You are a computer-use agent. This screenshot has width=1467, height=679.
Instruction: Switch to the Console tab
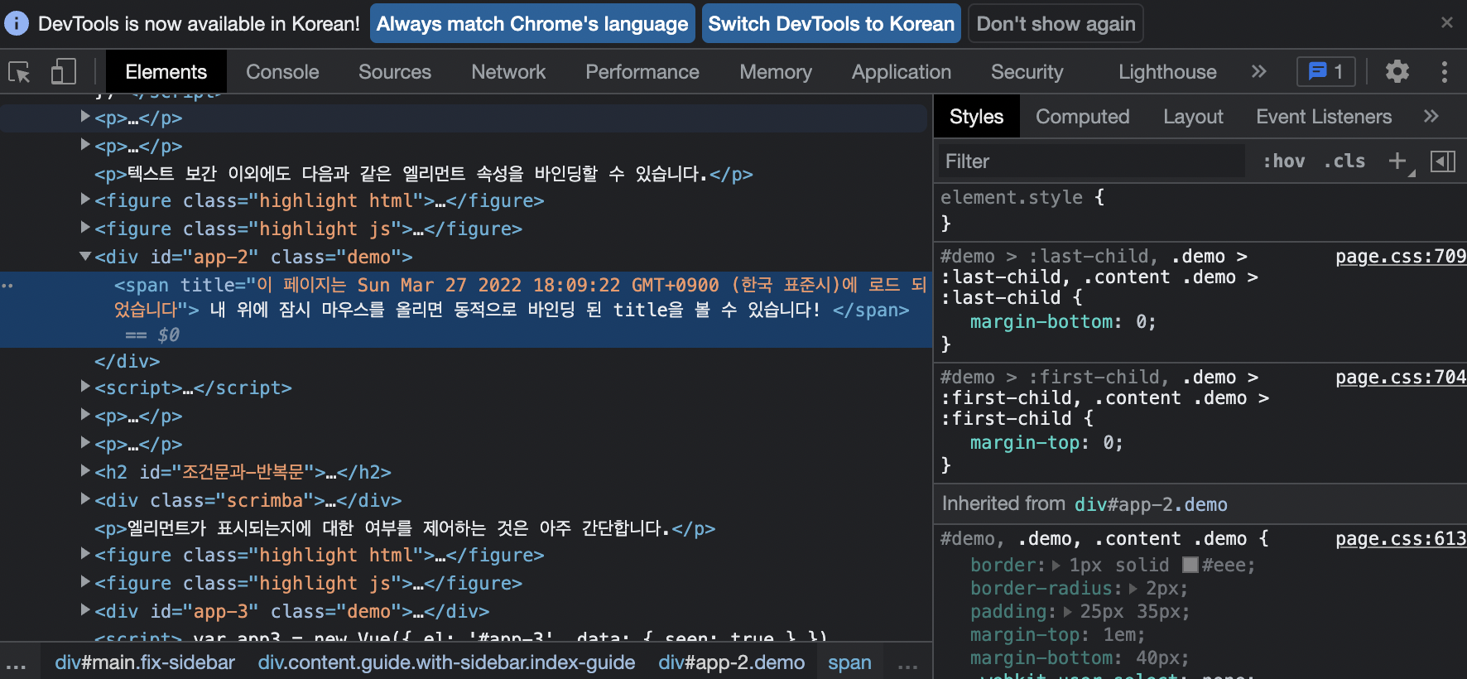pyautogui.click(x=282, y=72)
